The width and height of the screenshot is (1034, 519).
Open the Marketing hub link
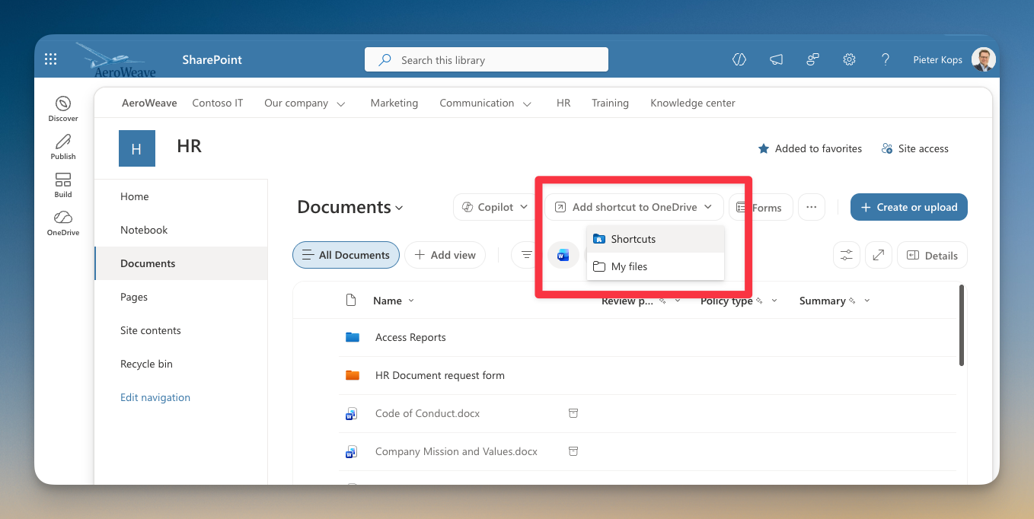(394, 103)
